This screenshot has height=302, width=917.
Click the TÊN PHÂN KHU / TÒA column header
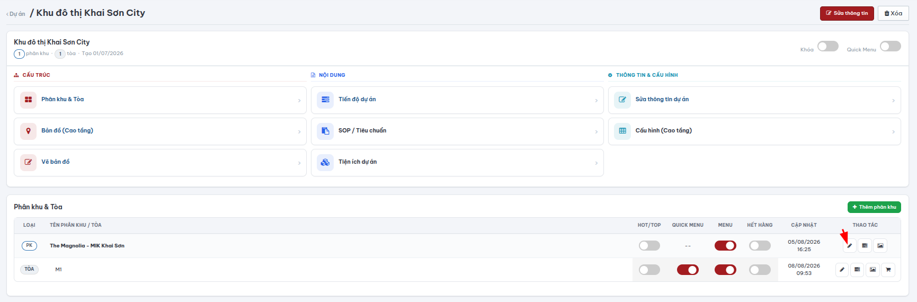coord(76,225)
